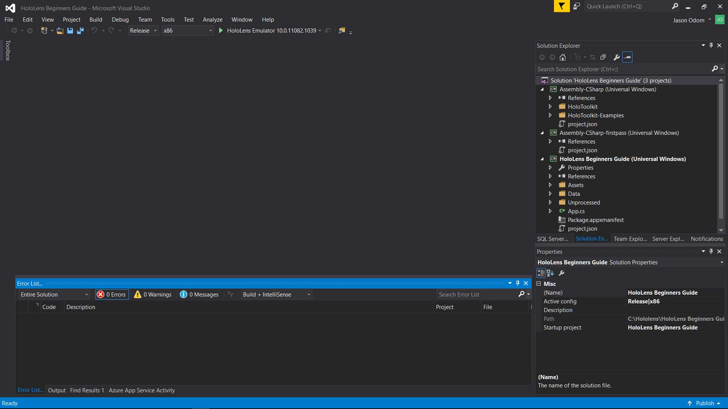The height and width of the screenshot is (409, 728).
Task: Open the Toolbox side tab
Action: pyautogui.click(x=7, y=50)
